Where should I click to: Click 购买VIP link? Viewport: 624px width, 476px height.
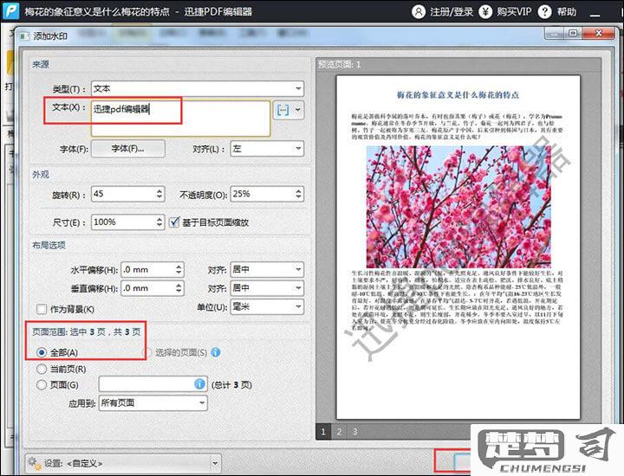pos(514,12)
